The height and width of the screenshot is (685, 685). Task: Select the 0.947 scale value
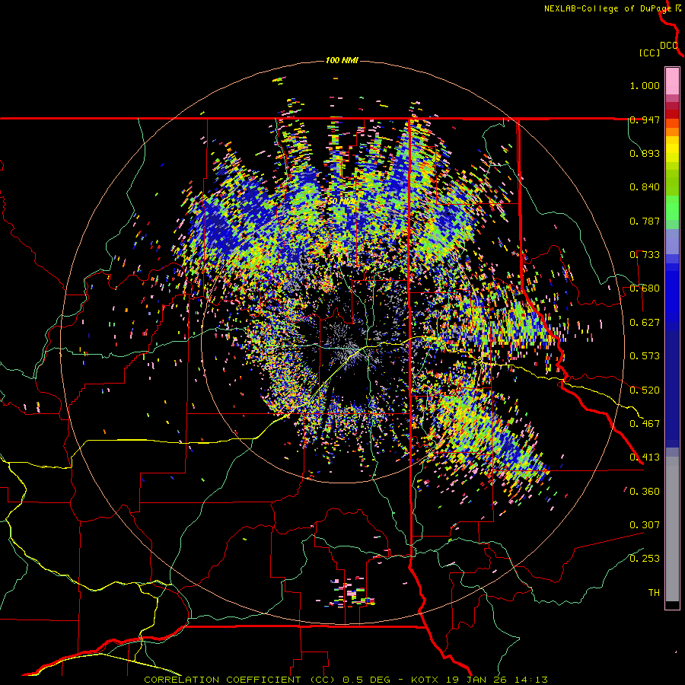pyautogui.click(x=645, y=119)
